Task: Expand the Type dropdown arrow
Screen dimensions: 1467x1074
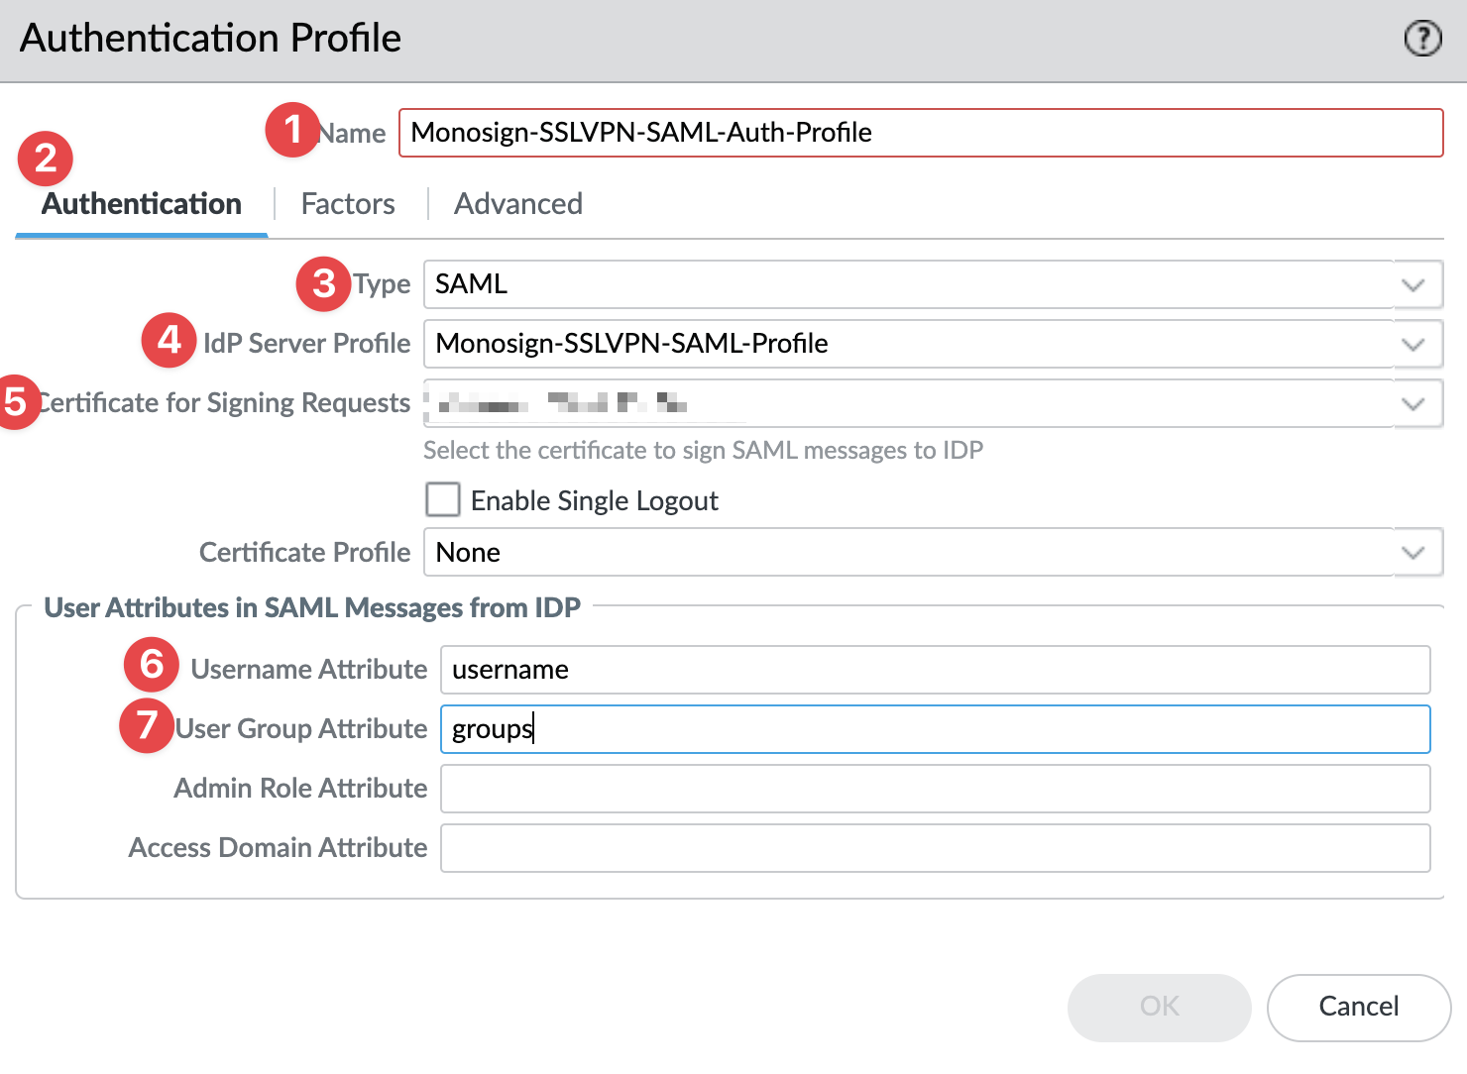Action: coord(1413,285)
